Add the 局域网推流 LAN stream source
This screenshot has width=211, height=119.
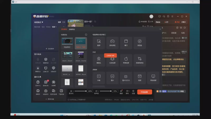(140, 60)
